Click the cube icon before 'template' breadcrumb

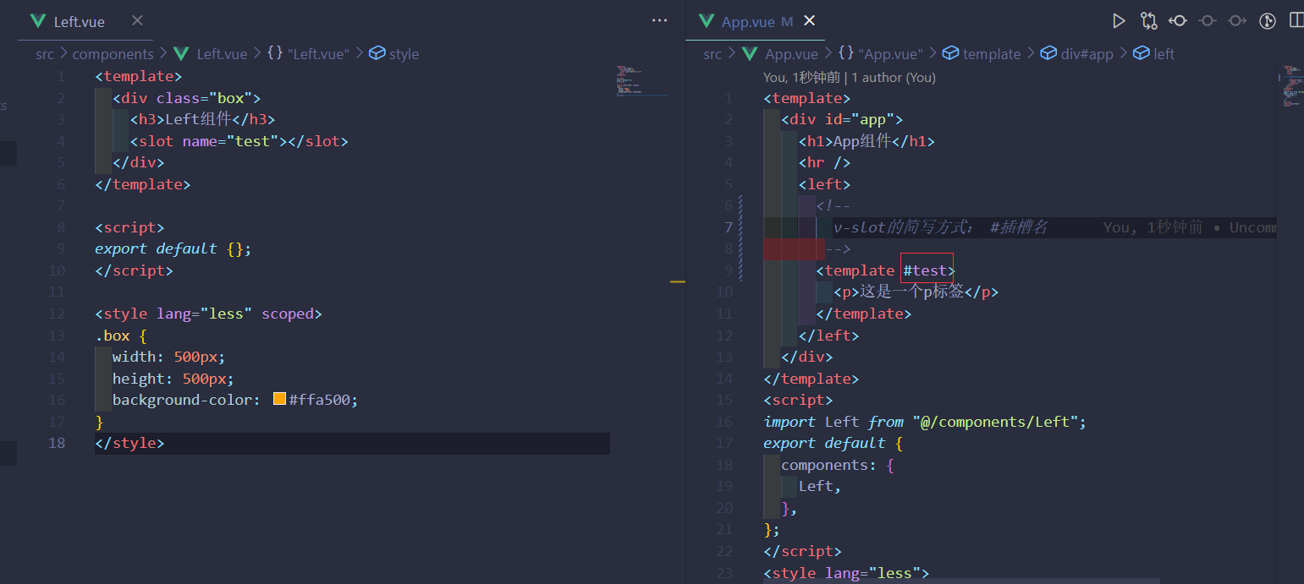click(x=950, y=53)
